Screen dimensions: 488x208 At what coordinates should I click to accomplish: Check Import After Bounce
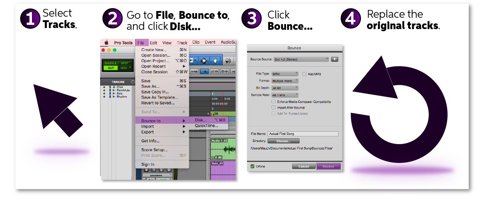[274, 108]
